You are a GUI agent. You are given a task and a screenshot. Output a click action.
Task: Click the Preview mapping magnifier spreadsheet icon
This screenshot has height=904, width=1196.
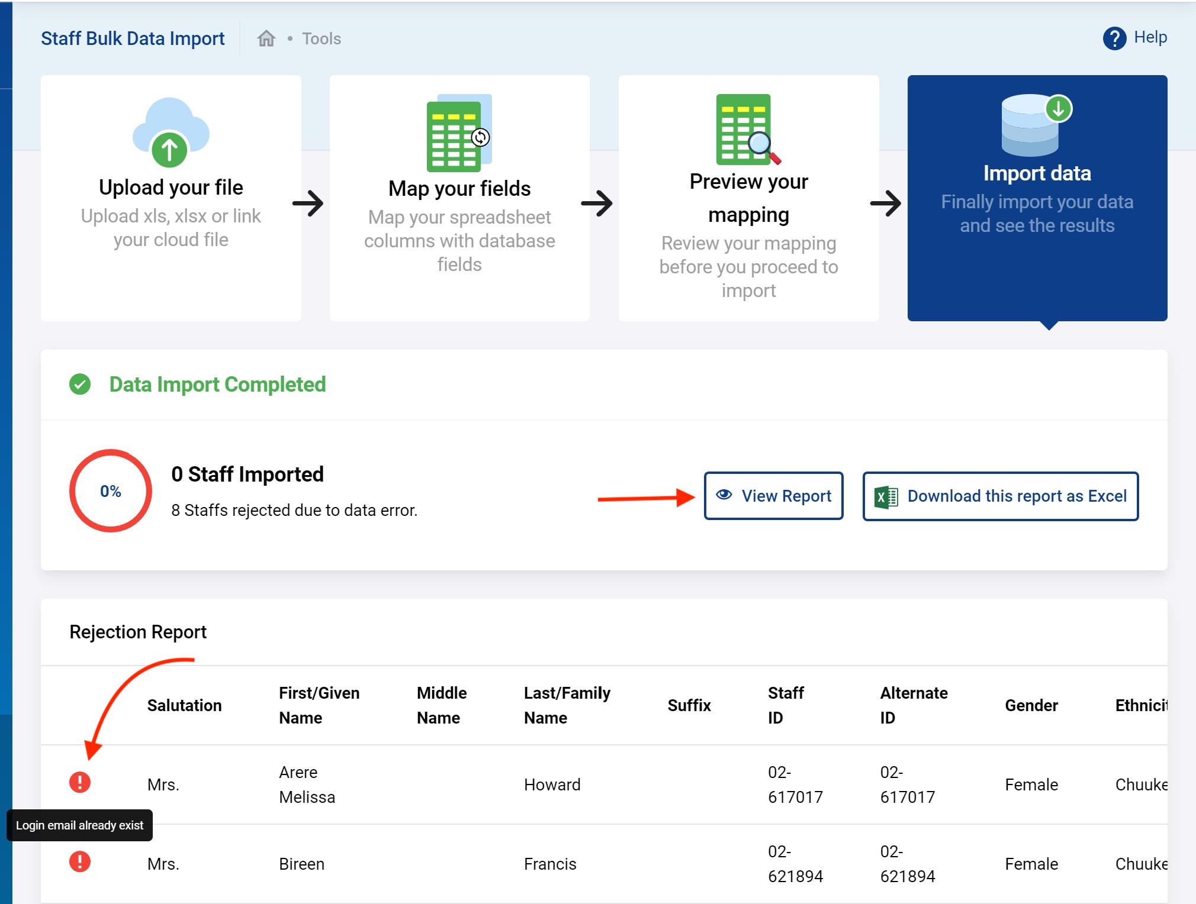coord(748,130)
